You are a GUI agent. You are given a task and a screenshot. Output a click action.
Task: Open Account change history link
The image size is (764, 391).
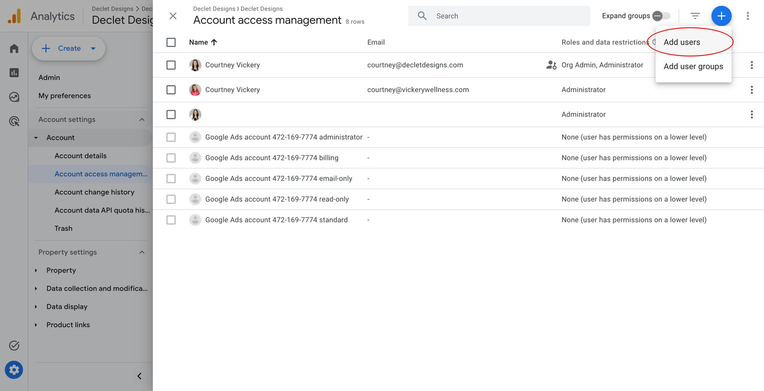94,192
